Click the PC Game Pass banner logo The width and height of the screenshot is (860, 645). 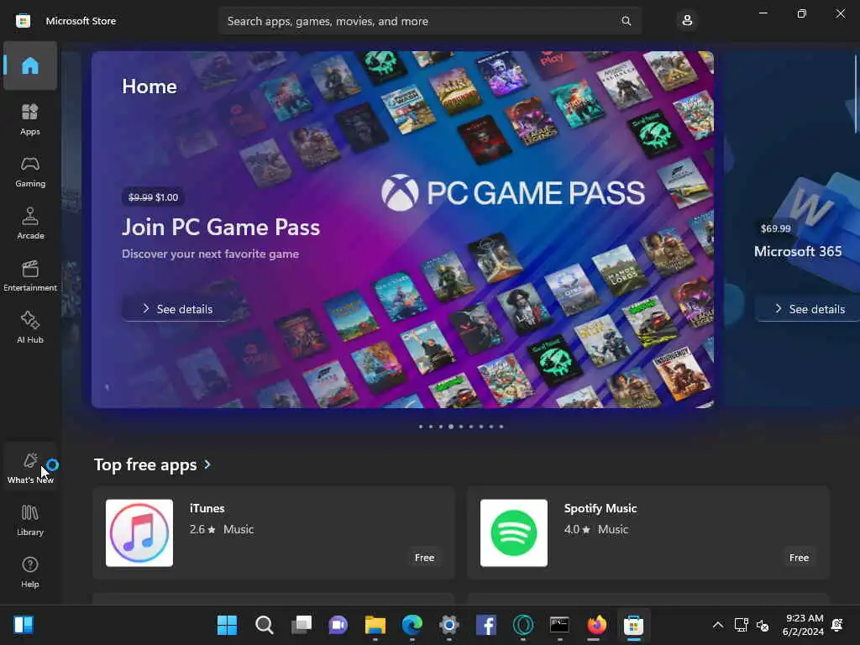(513, 192)
